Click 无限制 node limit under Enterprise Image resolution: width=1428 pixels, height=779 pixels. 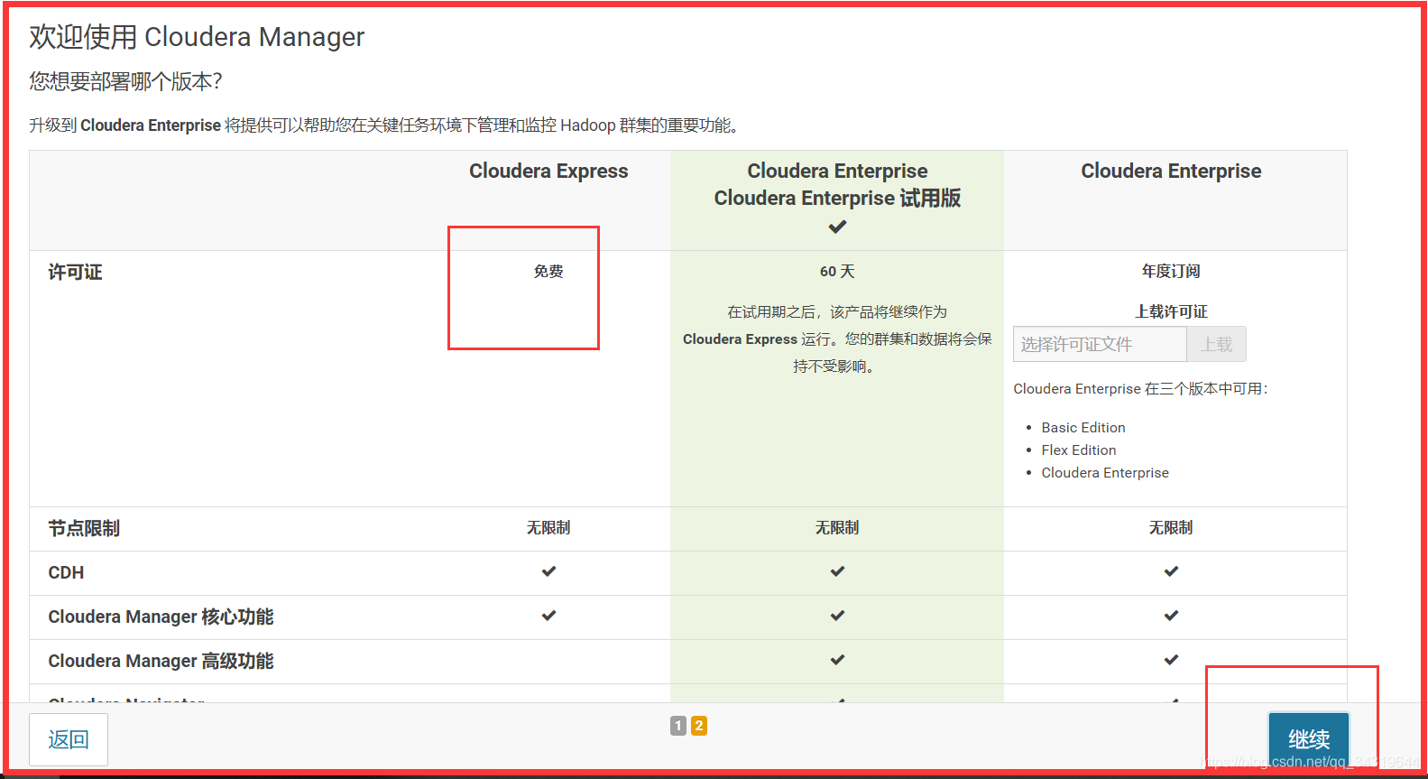click(x=1171, y=527)
